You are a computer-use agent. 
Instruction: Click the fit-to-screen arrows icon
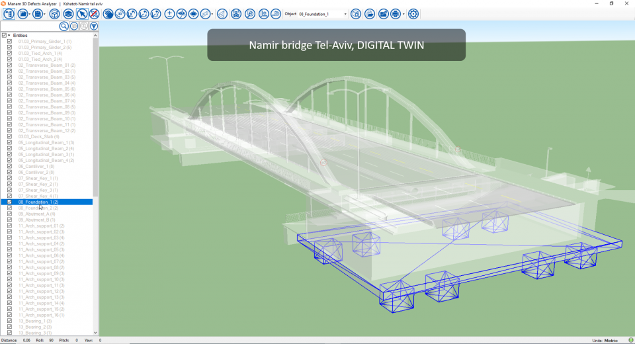pos(194,14)
